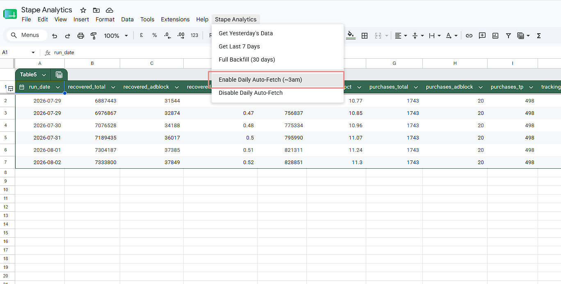The image size is (561, 284).
Task: Click the insert link icon
Action: click(x=469, y=36)
